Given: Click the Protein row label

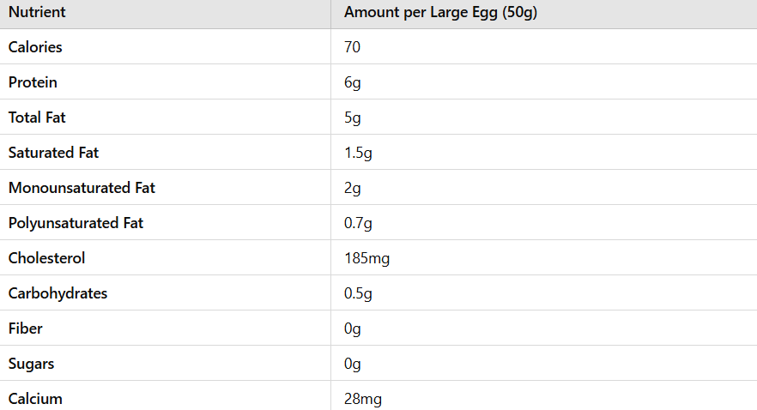Looking at the screenshot, I should (33, 82).
